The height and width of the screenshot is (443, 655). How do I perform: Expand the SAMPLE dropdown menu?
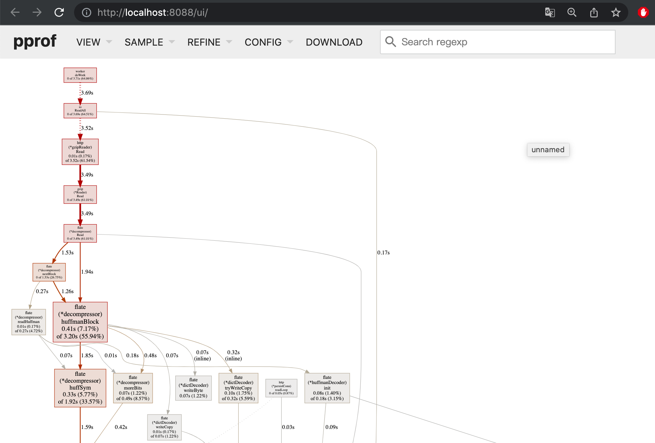150,42
